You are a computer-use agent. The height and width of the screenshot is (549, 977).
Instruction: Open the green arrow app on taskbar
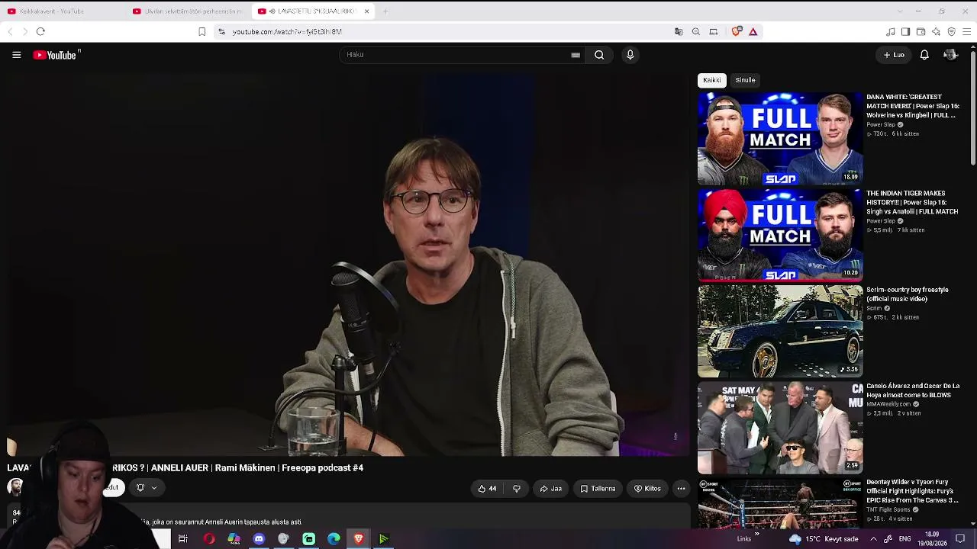[x=384, y=539]
